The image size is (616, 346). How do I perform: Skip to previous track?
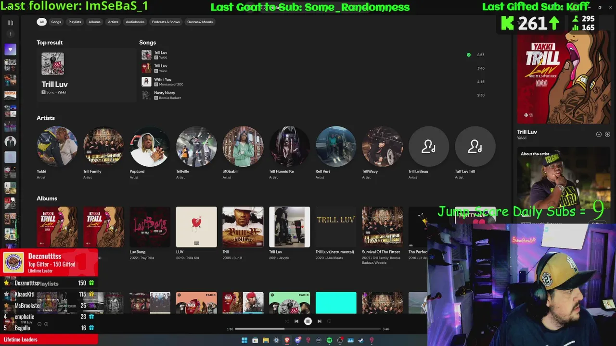pyautogui.click(x=296, y=321)
